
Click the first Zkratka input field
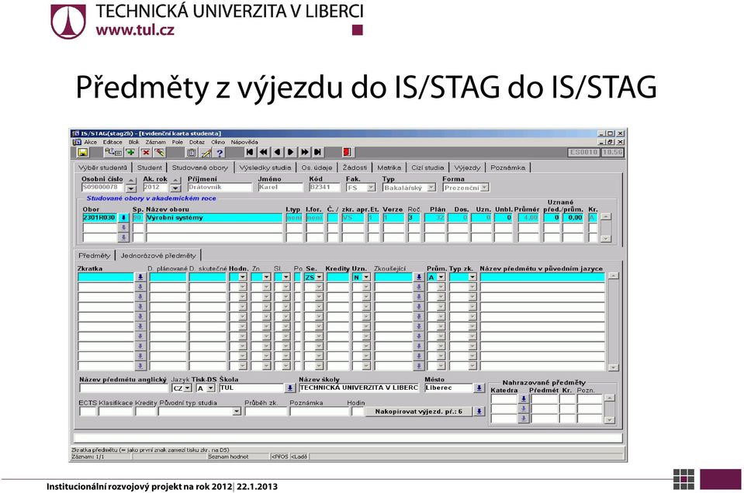point(106,277)
